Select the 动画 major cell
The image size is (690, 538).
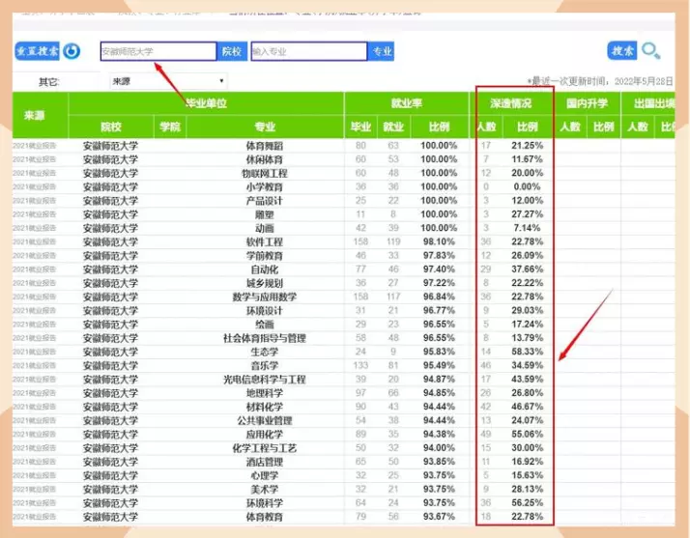coord(265,228)
